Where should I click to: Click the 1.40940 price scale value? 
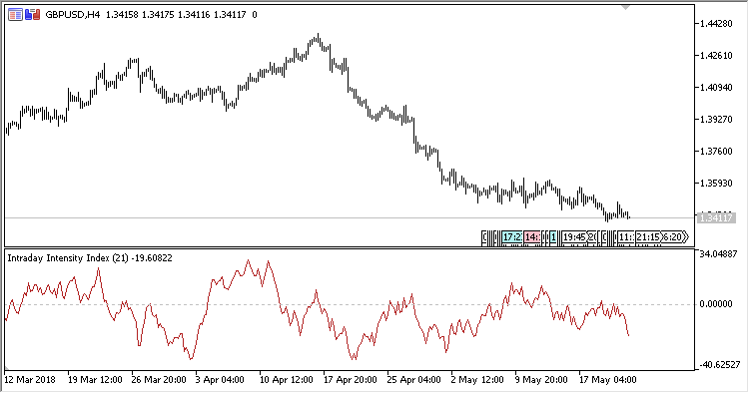click(716, 88)
